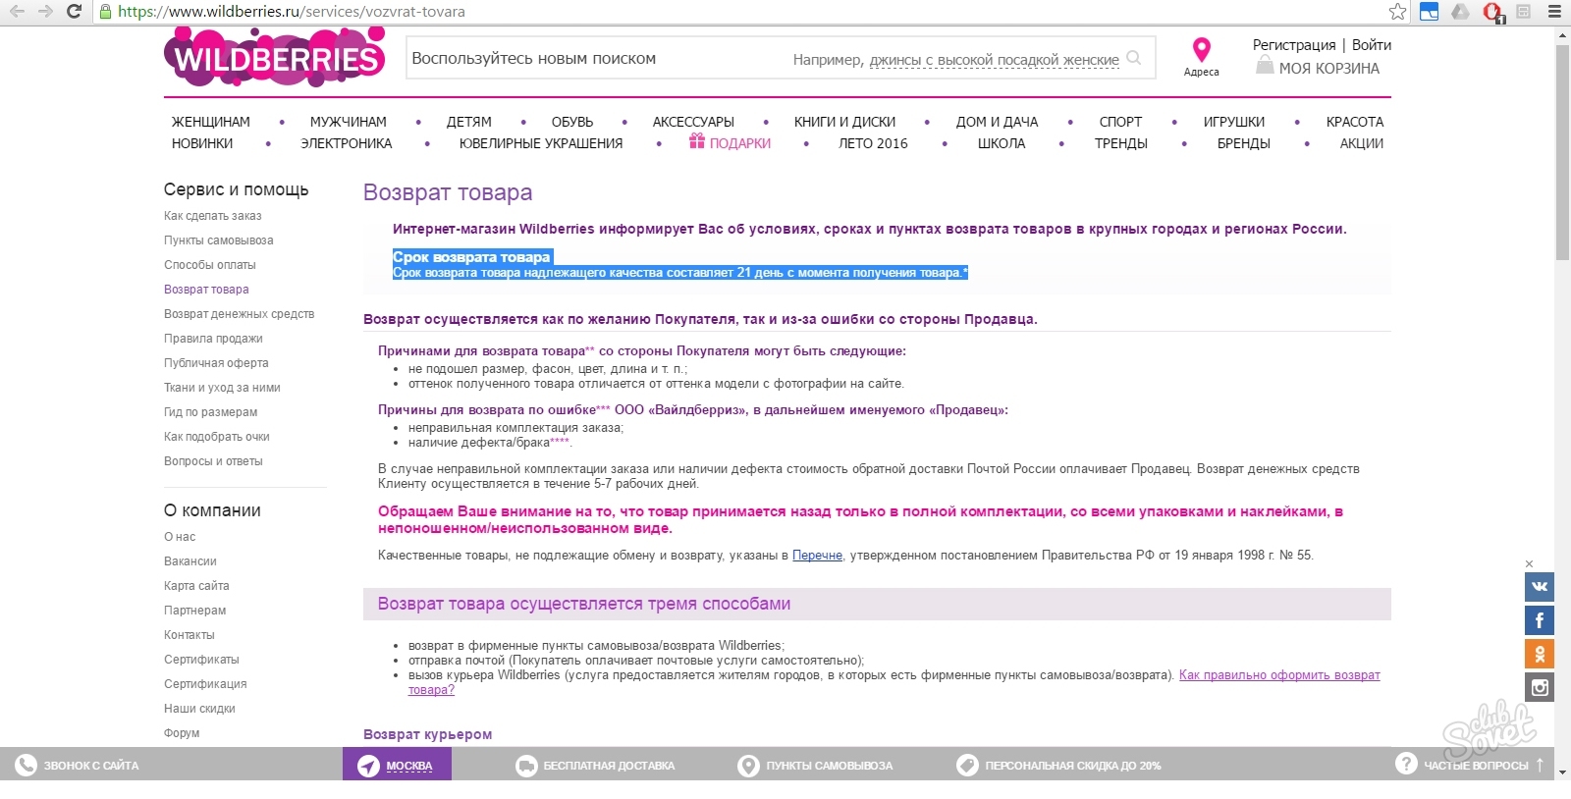Open 'Вопросы и ответы' sidebar link

(x=213, y=461)
